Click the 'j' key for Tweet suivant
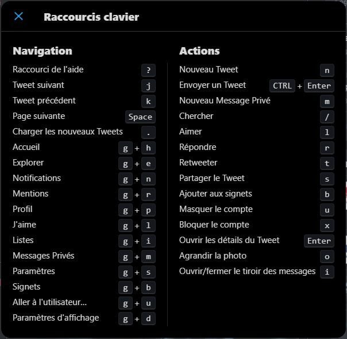Image resolution: width=347 pixels, height=339 pixels. point(148,86)
